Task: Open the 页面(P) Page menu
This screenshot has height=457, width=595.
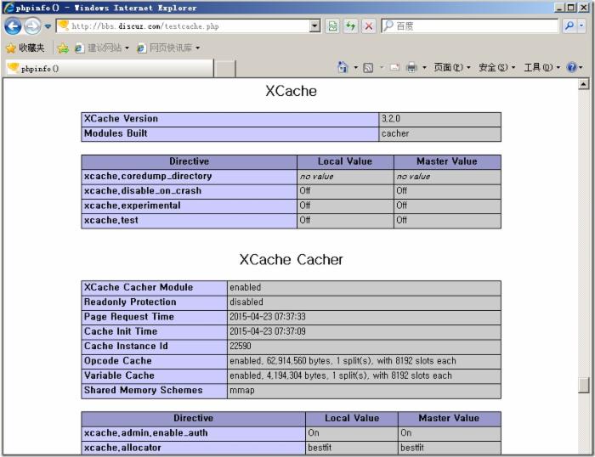Action: [452, 67]
